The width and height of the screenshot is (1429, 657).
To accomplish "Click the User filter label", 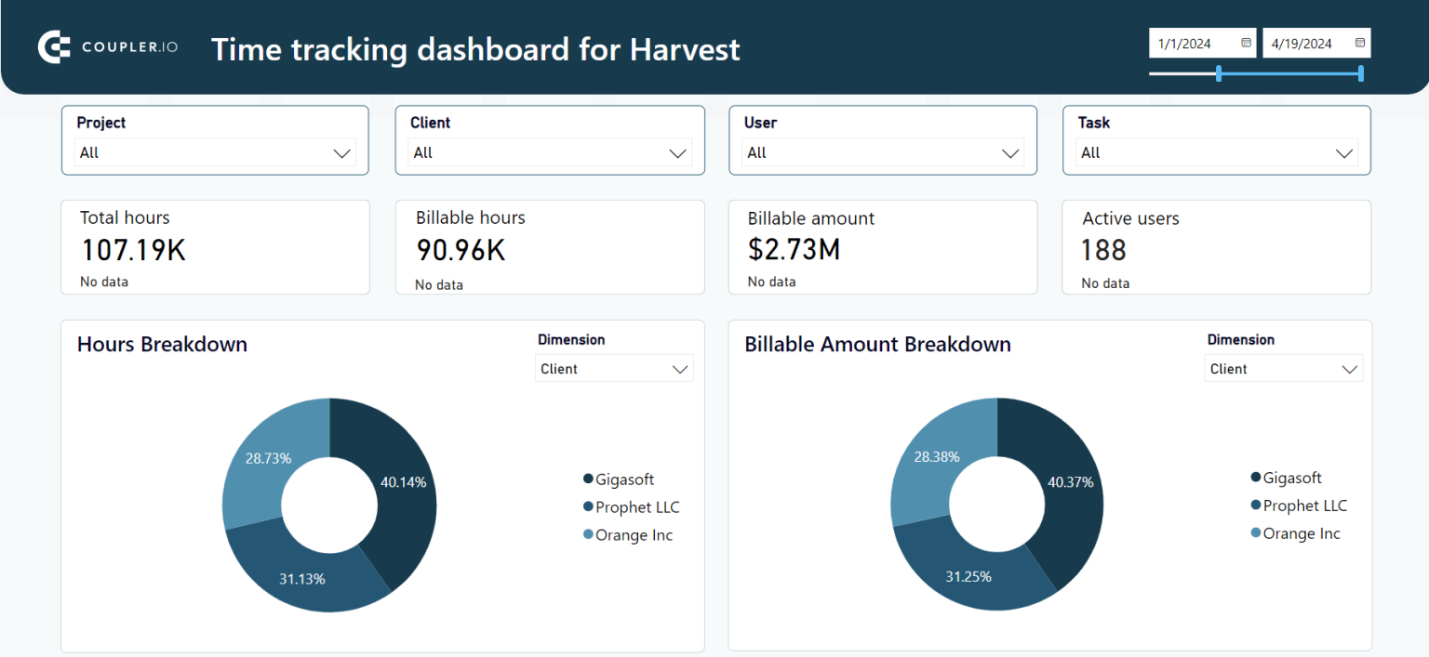I will 760,123.
